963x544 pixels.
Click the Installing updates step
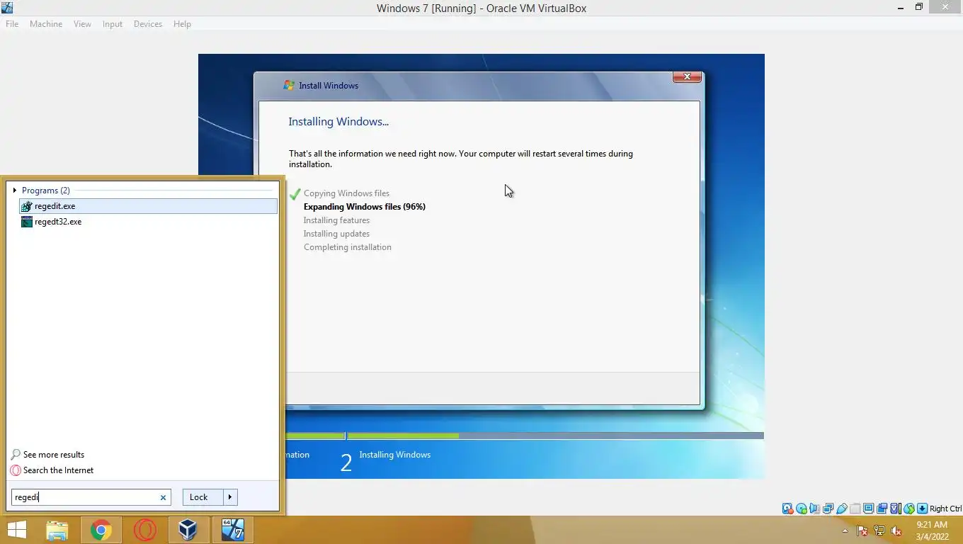[336, 234]
